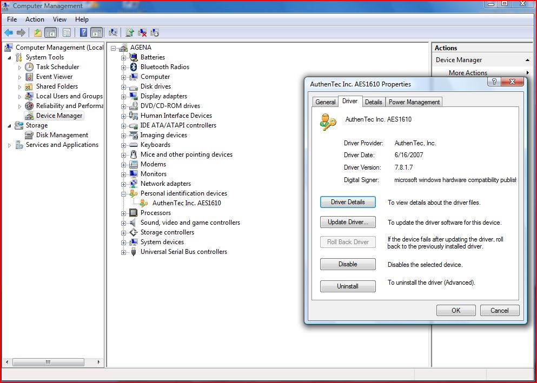Select the Local Users and Groups icon
This screenshot has height=383, width=537.
(29, 96)
